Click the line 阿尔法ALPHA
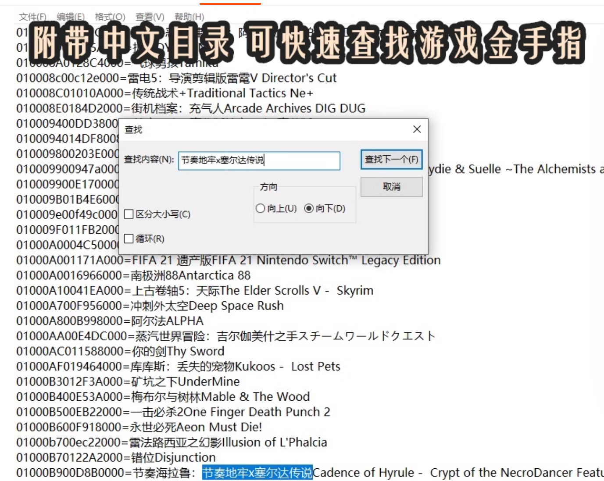The height and width of the screenshot is (481, 604). point(110,321)
